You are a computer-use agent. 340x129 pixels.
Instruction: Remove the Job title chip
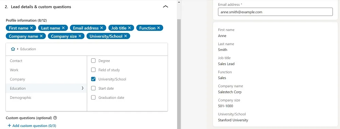[130, 28]
